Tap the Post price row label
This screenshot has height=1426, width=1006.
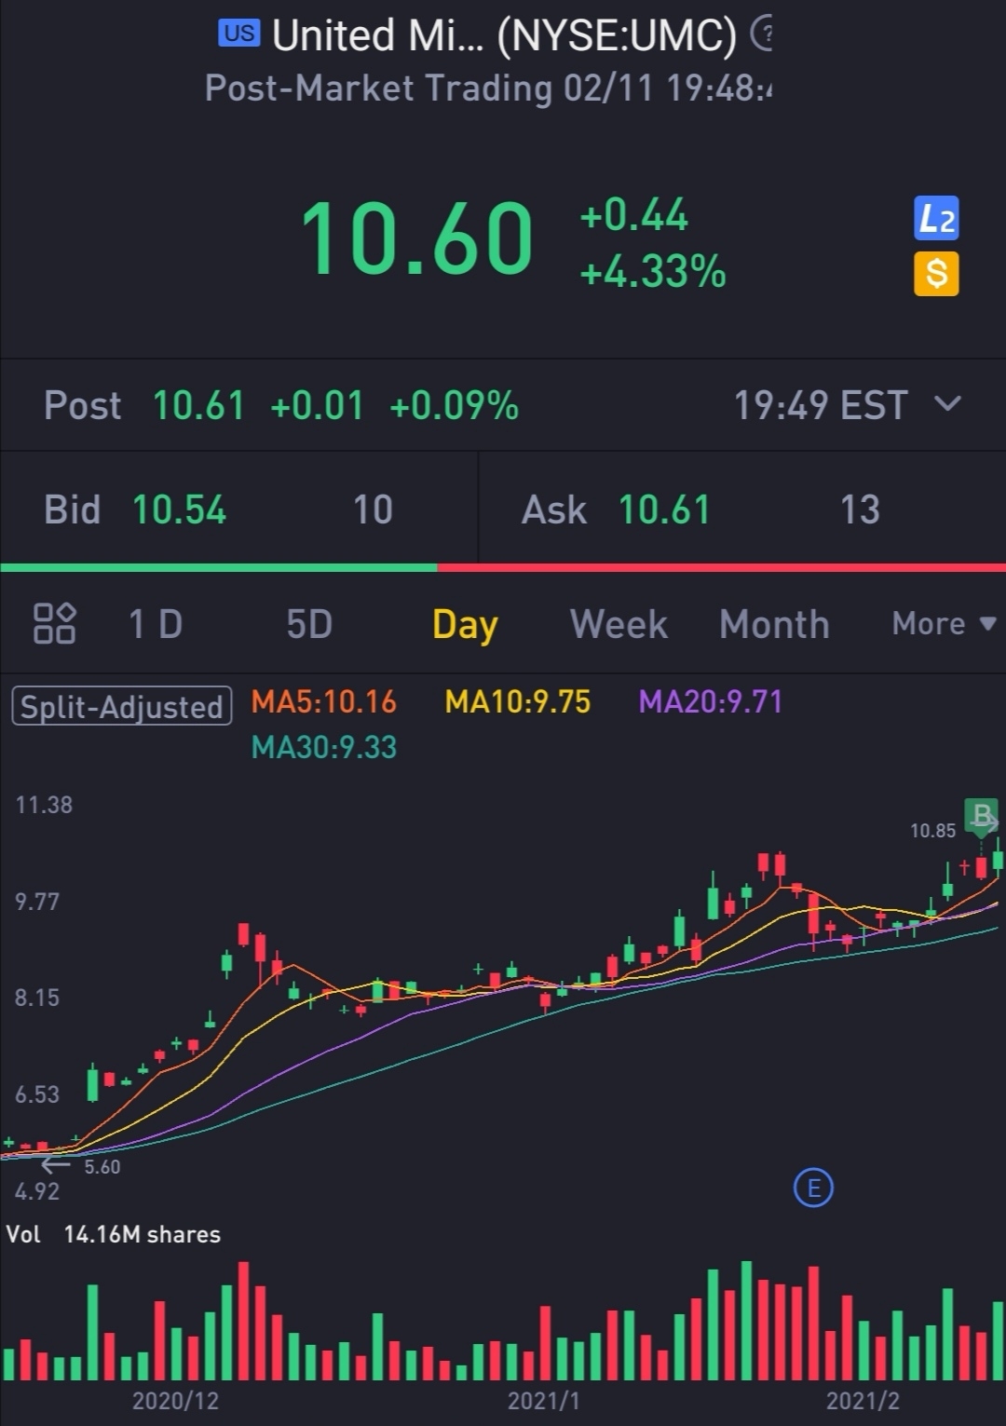[83, 405]
